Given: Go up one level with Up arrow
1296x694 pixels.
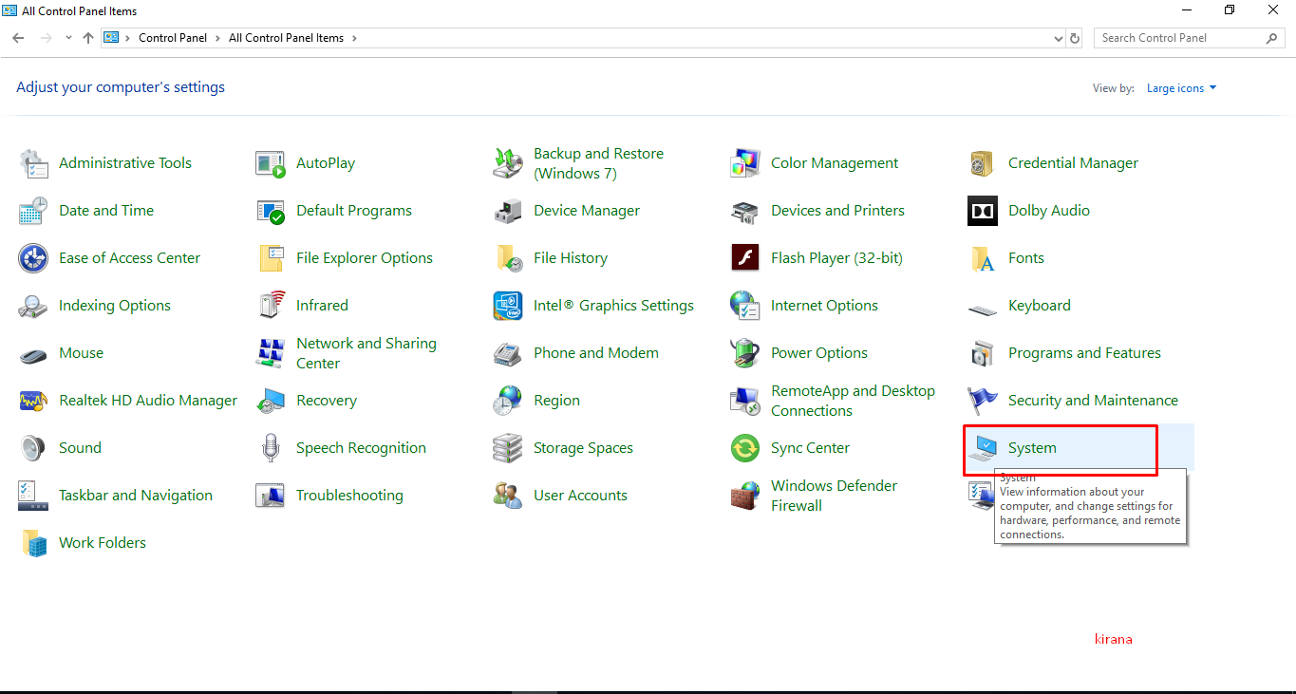Looking at the screenshot, I should 88,38.
